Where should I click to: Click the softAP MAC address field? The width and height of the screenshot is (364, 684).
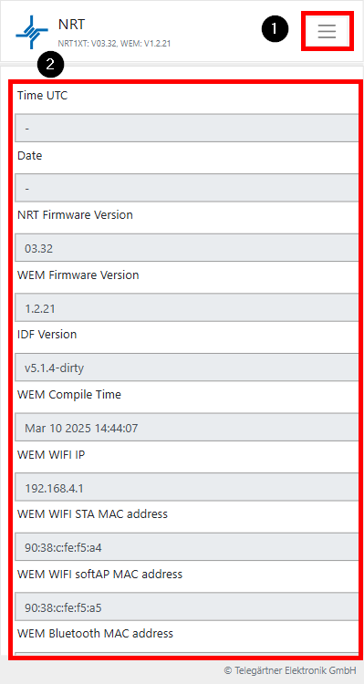point(187,606)
